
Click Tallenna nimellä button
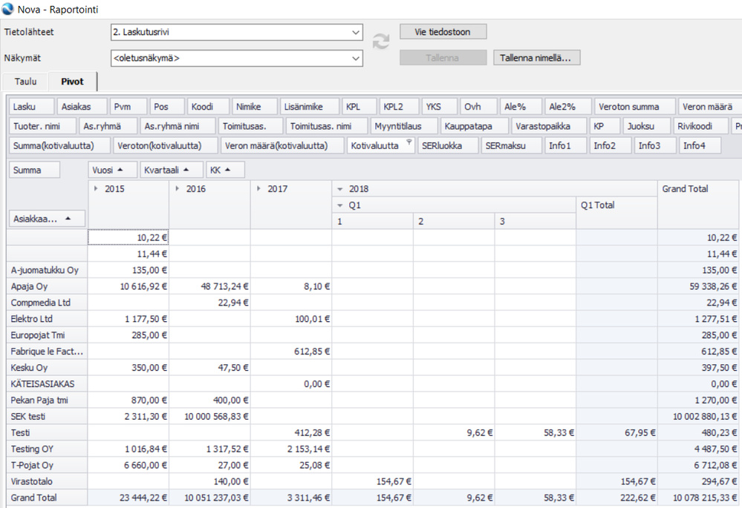click(x=536, y=58)
